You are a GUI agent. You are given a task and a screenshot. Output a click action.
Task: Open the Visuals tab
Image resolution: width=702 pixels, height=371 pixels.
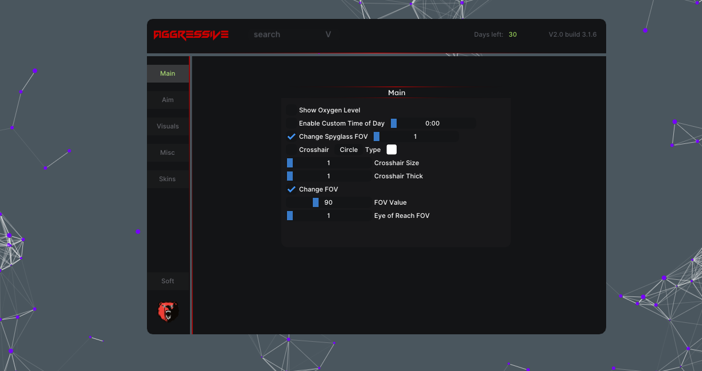point(168,126)
